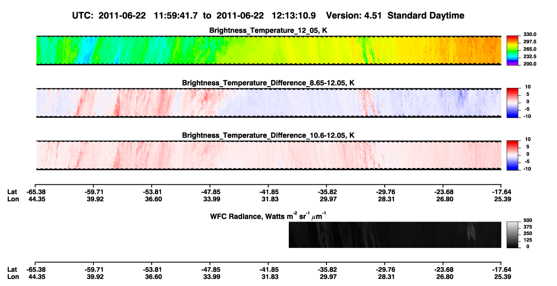The width and height of the screenshot is (557, 286).
Task: Click the WFC colorbar value 375
Action: (x=528, y=227)
